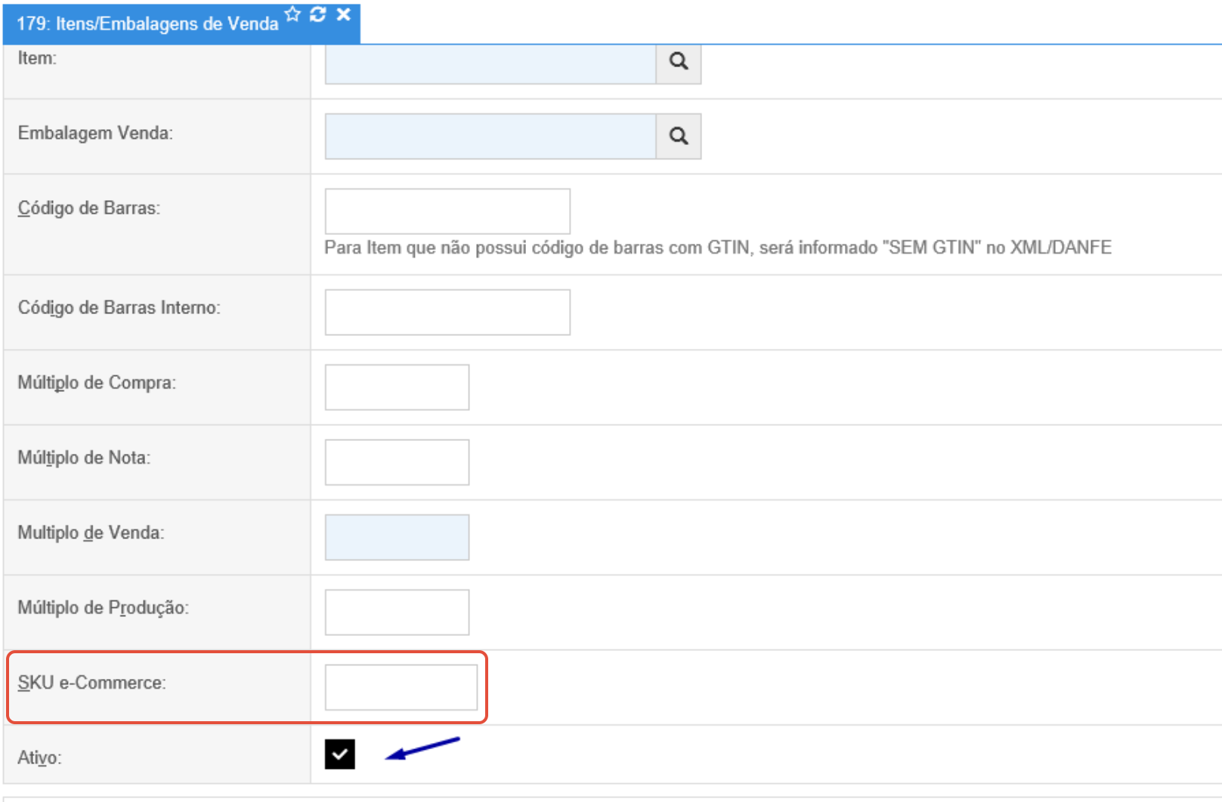Click the 'Múltiplo de Compra:' label

[x=97, y=383]
